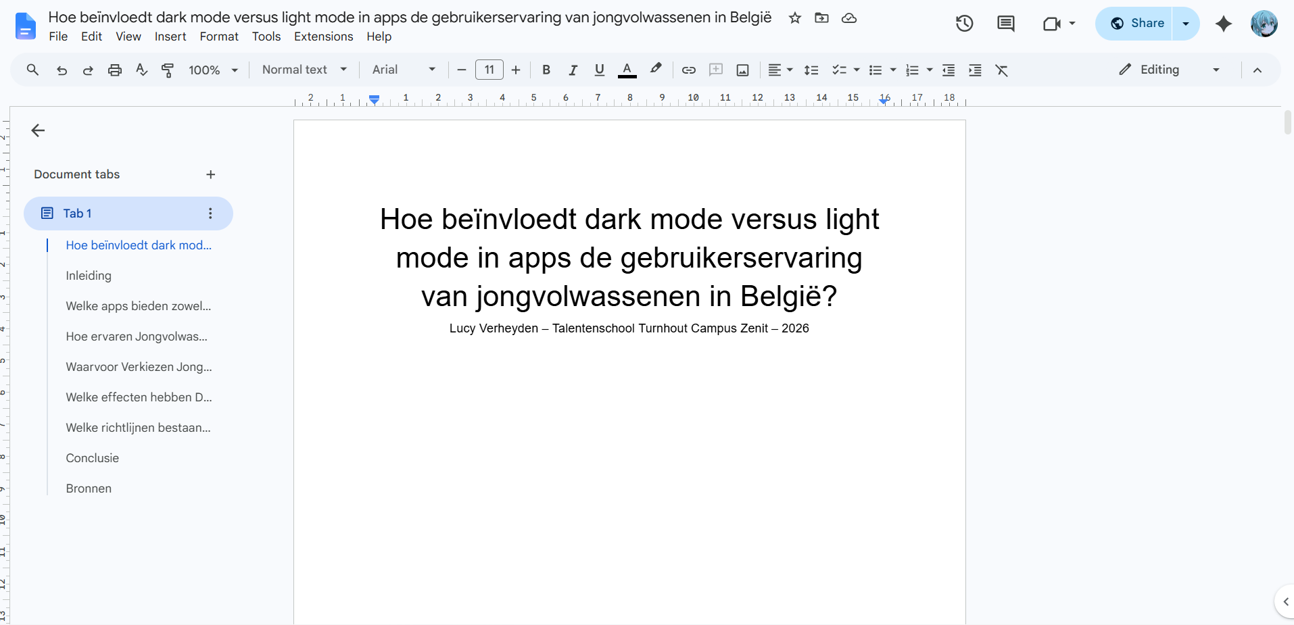Search the menus with magnifier icon

coord(32,70)
